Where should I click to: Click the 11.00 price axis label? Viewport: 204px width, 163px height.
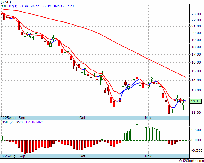tap(196, 113)
